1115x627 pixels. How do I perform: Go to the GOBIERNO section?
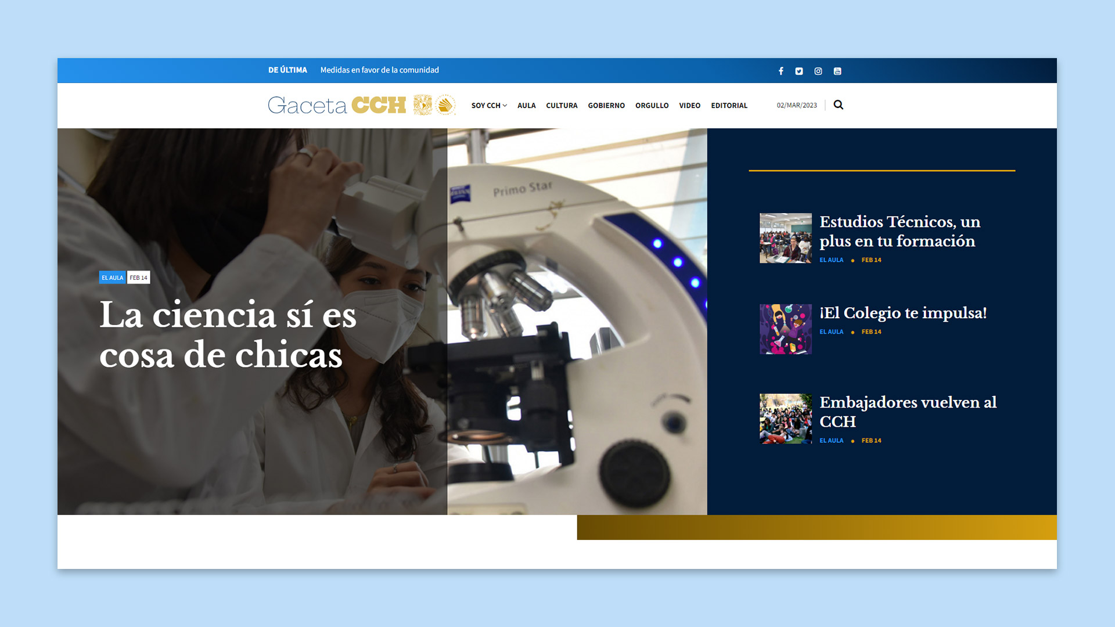(x=606, y=106)
